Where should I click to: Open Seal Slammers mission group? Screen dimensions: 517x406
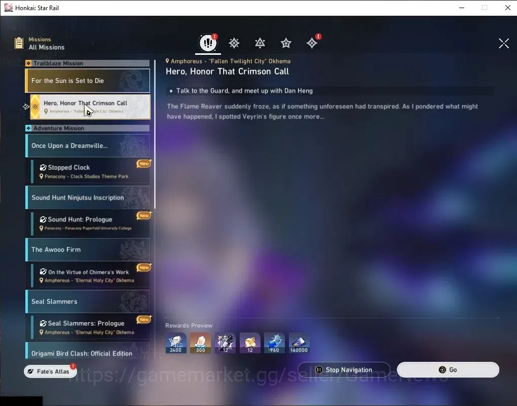(87, 301)
